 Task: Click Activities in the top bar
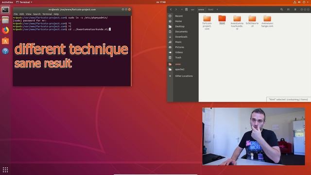[7, 2]
